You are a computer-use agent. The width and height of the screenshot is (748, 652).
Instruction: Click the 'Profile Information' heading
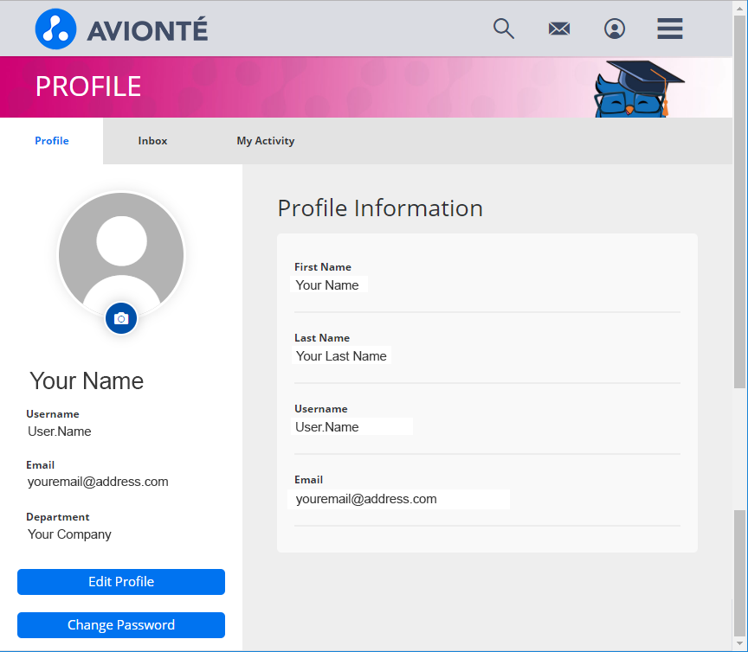[380, 208]
